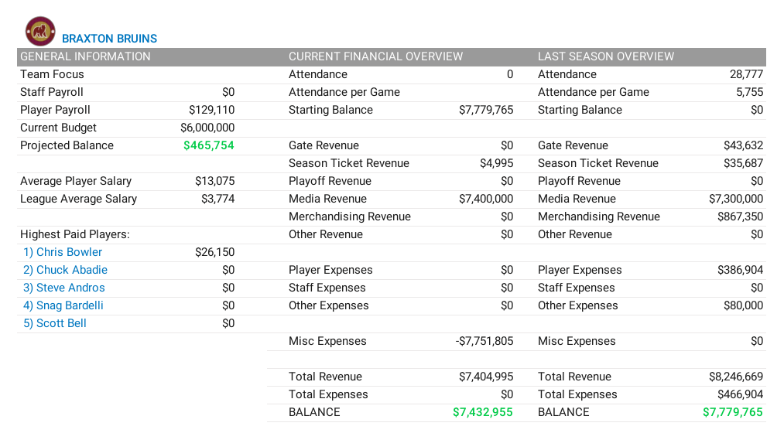Click the current balance figure $7,432,955

pos(482,412)
